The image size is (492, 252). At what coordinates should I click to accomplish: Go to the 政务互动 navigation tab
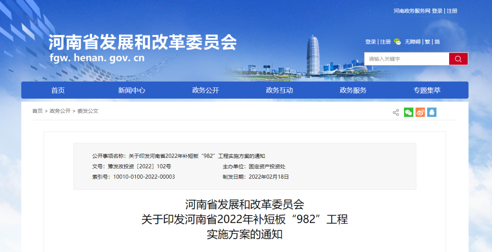(x=279, y=90)
